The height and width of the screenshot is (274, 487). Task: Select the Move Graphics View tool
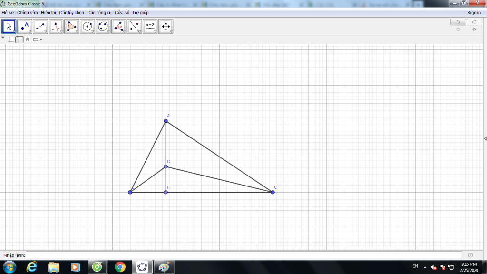[x=166, y=27]
